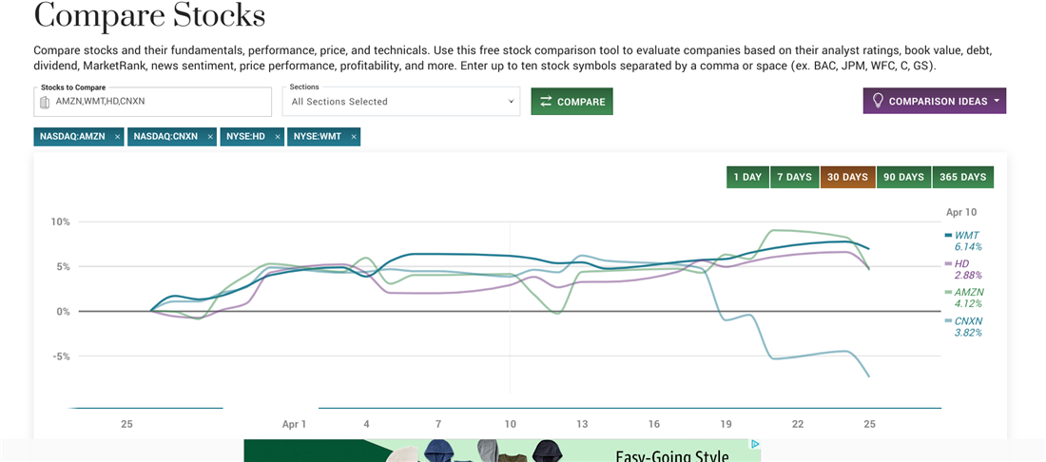Delete the NYSE:HD tag using x
Image resolution: width=1046 pixels, height=462 pixels.
pyautogui.click(x=278, y=137)
